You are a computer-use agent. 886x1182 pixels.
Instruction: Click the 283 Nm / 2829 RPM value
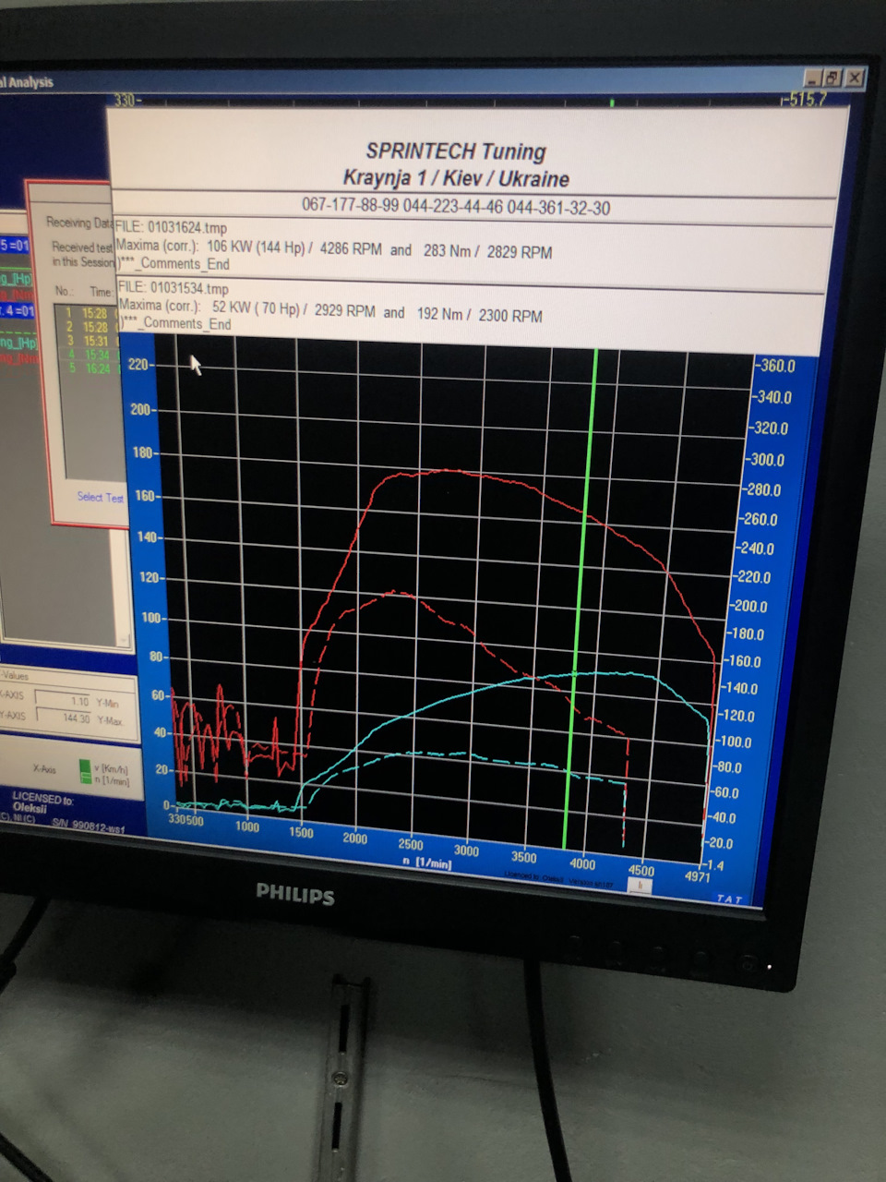coord(488,251)
